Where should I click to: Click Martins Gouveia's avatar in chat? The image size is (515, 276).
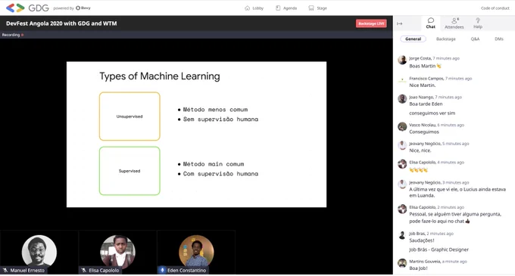pos(402,263)
